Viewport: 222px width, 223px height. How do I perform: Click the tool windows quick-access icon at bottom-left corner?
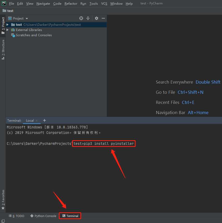click(x=3, y=221)
